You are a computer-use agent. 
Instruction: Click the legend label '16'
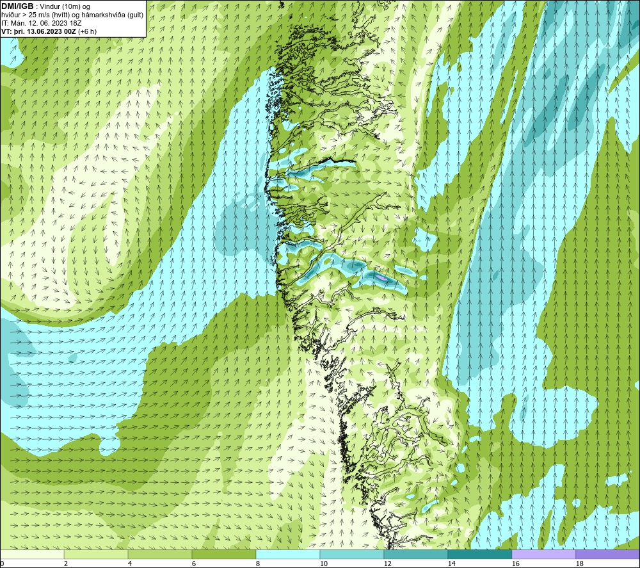pyautogui.click(x=515, y=564)
